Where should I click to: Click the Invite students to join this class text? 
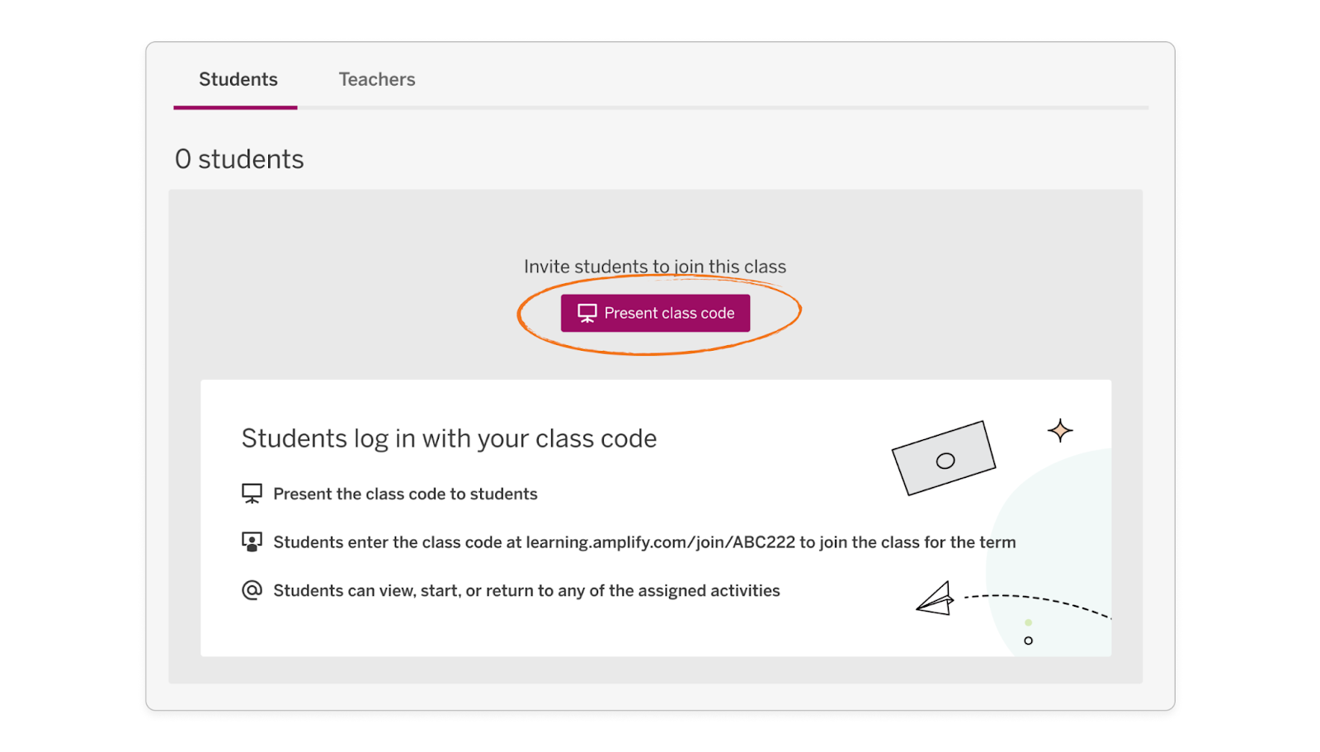(655, 267)
